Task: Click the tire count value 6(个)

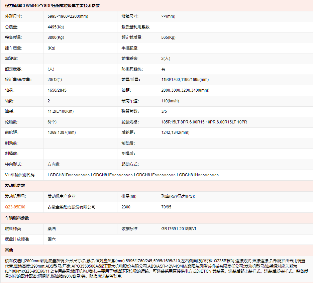Action: click(52, 122)
